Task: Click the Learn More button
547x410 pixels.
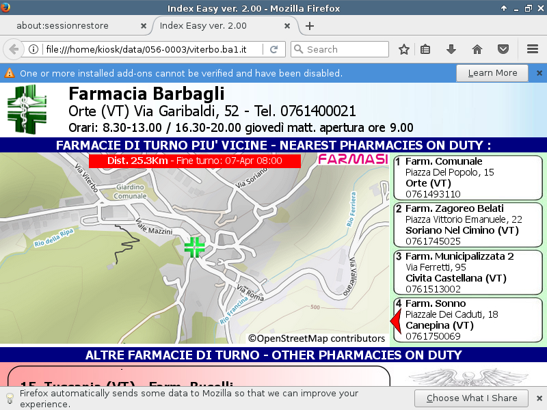Action: click(x=492, y=73)
